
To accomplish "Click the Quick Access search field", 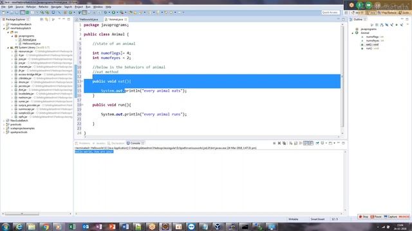I will 330,13.
